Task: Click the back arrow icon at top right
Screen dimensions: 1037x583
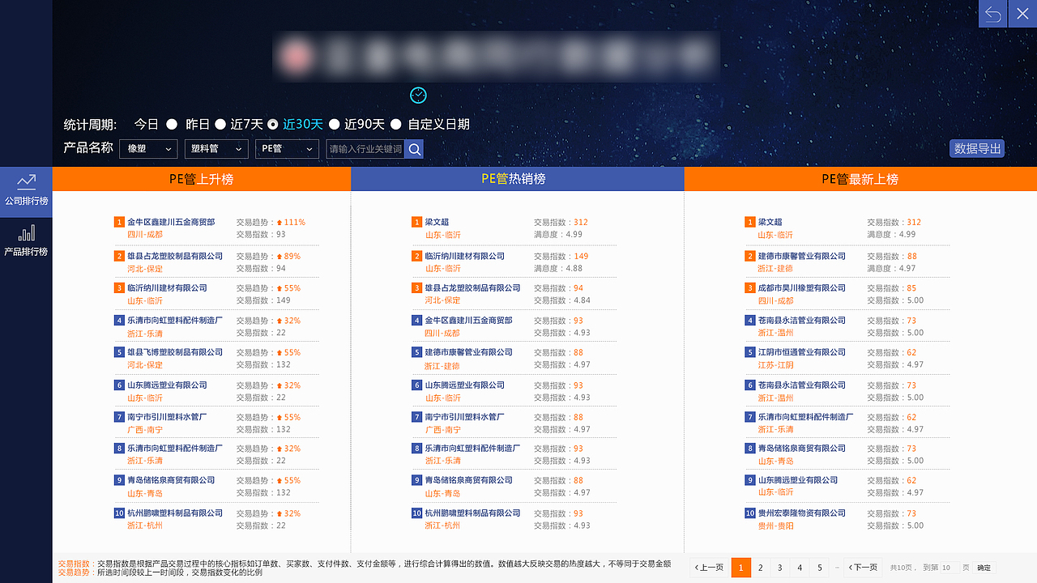Action: (992, 14)
